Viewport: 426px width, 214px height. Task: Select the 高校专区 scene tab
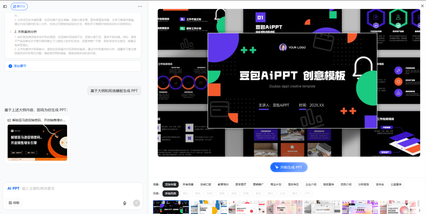[293, 185]
